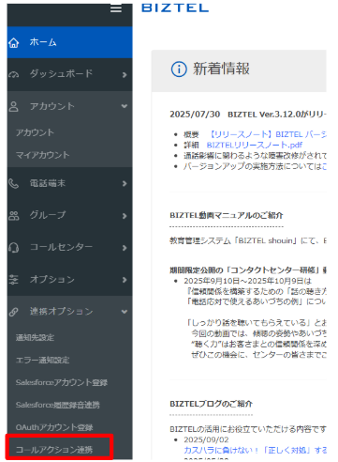Expand the グループ chevron
The height and width of the screenshot is (462, 338).
tap(125, 216)
